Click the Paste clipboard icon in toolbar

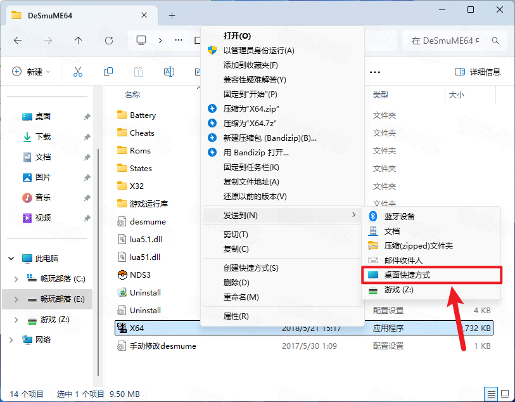(139, 72)
